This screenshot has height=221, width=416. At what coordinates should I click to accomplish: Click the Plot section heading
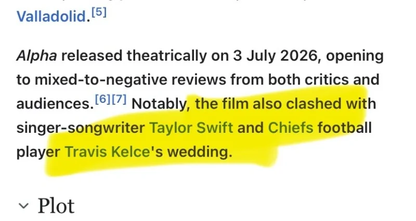(x=56, y=206)
